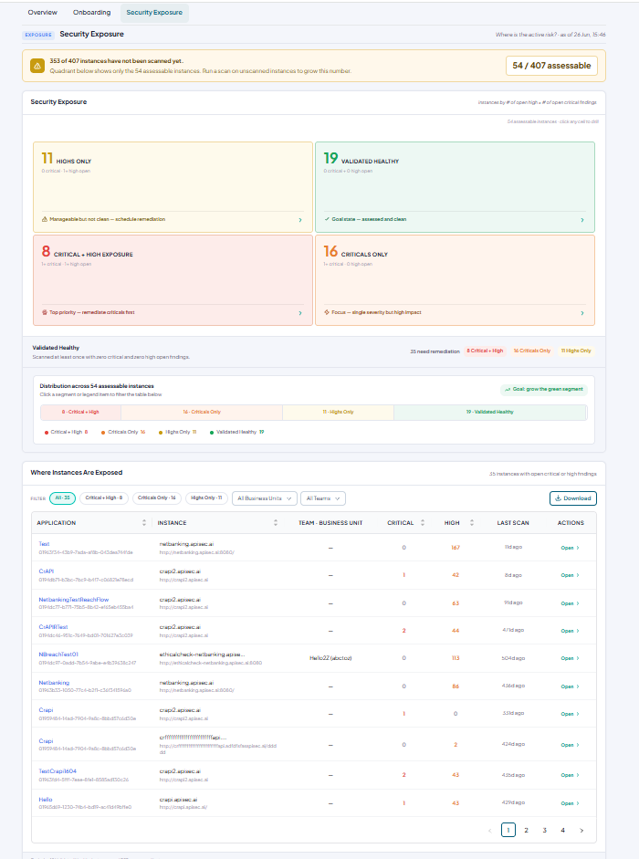Click the warning triangle icon in Highs Only card

(45, 219)
